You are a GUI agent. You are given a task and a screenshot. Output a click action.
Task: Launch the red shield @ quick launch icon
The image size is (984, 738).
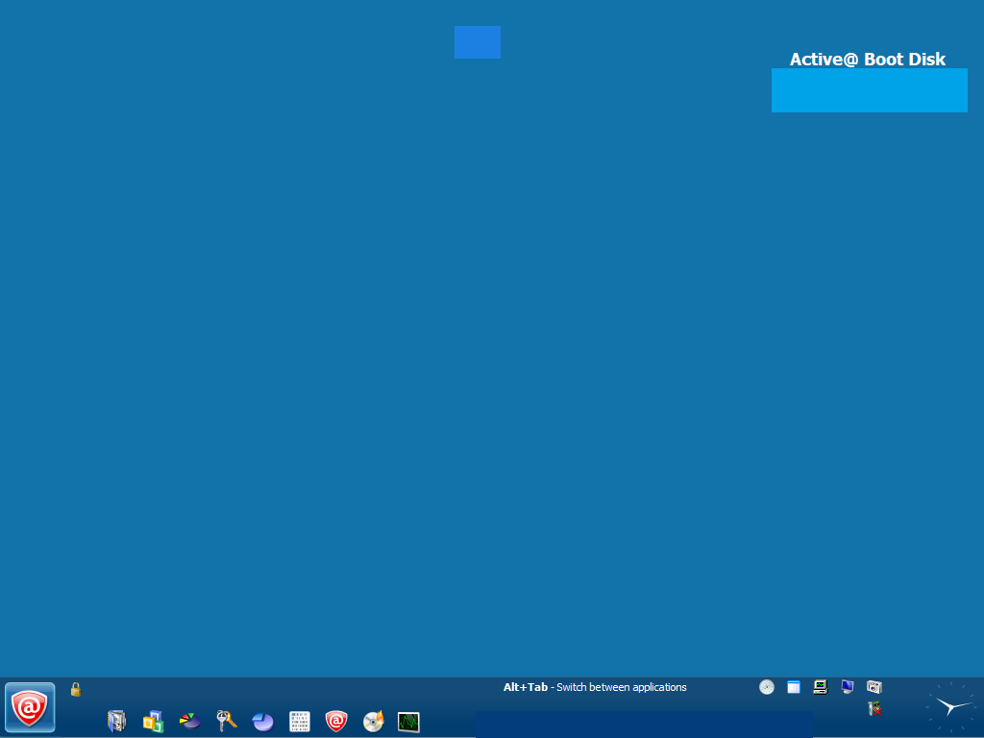(336, 721)
